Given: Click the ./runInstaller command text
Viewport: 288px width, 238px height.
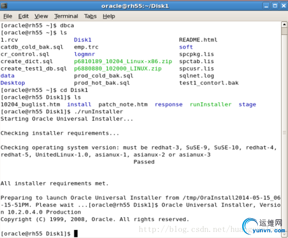Looking at the screenshot, I should tap(99, 111).
